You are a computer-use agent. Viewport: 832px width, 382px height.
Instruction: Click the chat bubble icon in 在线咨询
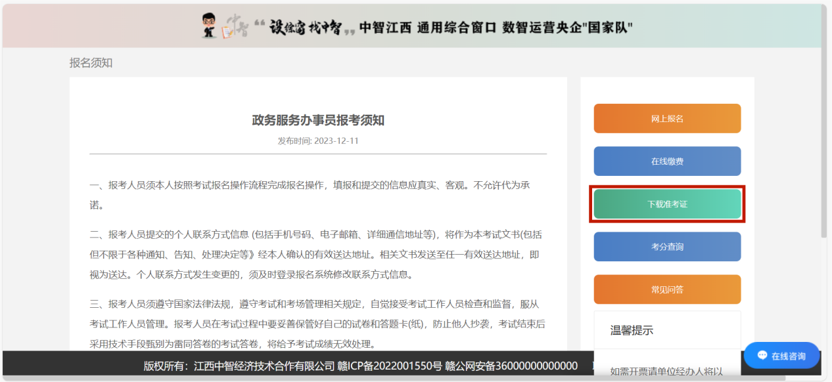coord(762,355)
